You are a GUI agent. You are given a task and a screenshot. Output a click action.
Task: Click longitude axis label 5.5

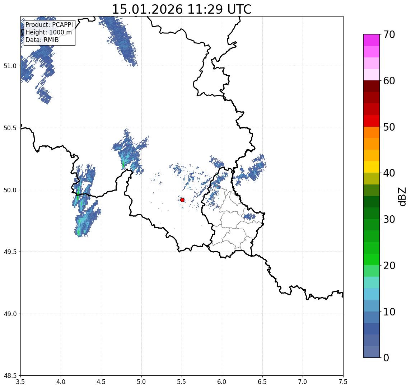182,382
